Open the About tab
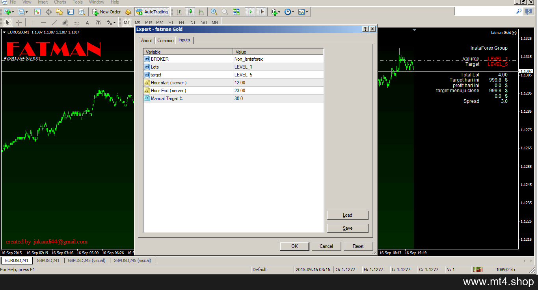Viewport: 538px width, 290px height. click(x=147, y=41)
